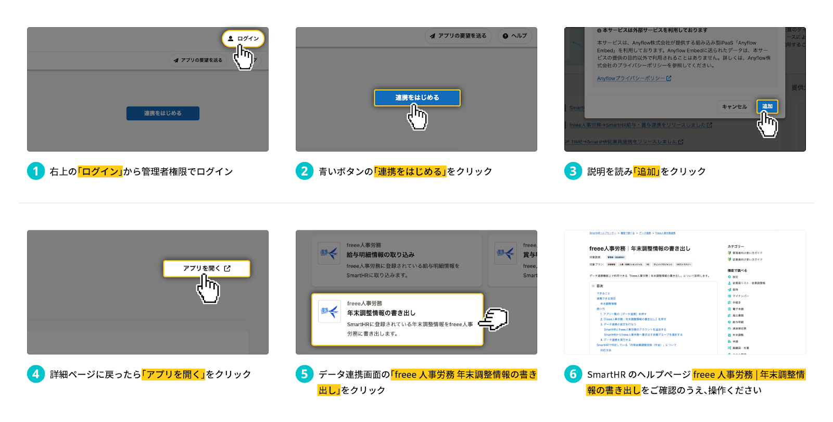This screenshot has height=422, width=833.
Task: Click the dimmed 連携をはじめる button under ログイン
Action: pos(163,114)
